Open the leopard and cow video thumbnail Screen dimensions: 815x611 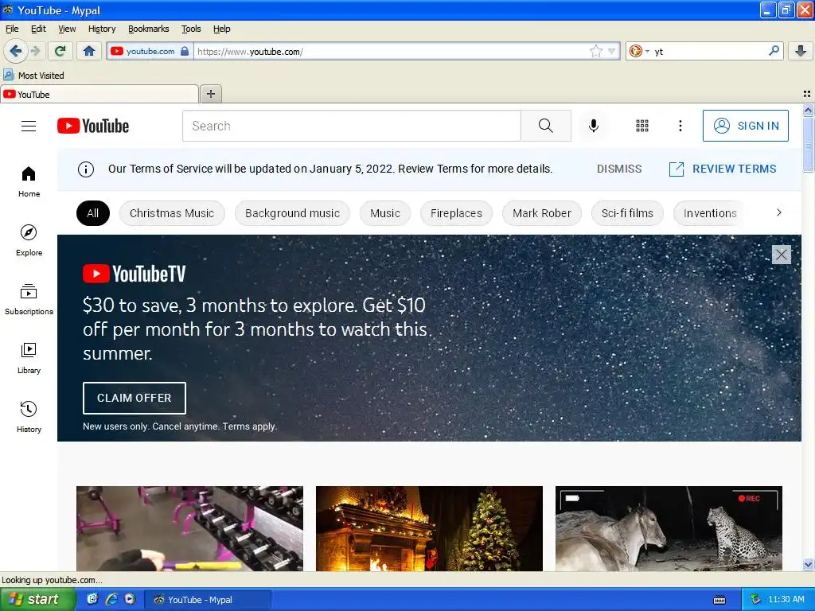pyautogui.click(x=669, y=528)
